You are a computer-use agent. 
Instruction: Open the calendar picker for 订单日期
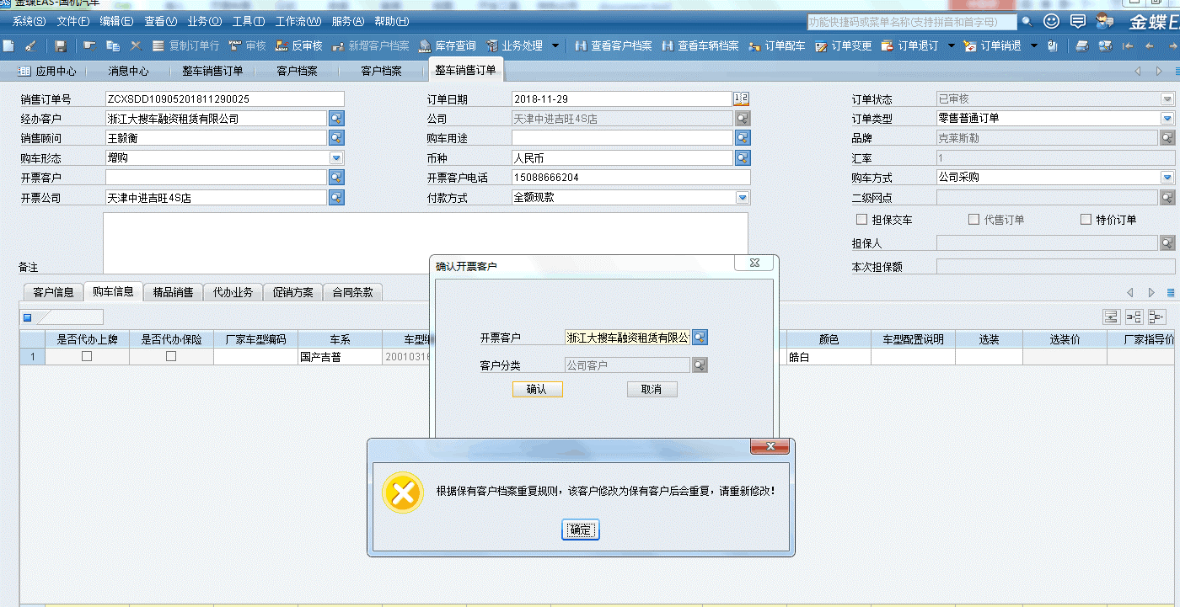click(x=742, y=99)
